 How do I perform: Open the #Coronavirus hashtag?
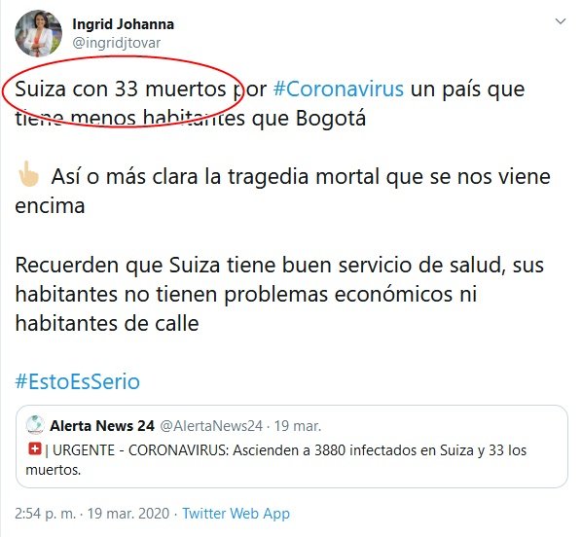(338, 89)
